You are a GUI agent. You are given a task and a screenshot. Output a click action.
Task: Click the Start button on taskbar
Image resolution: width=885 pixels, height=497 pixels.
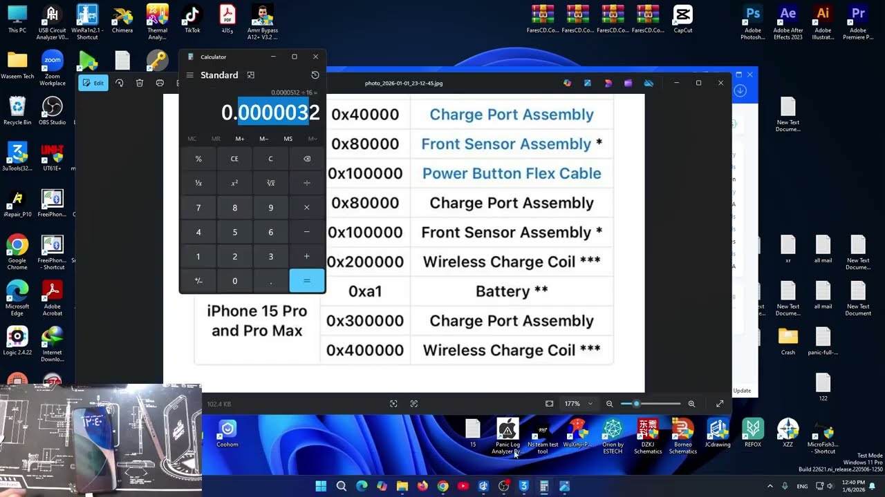tap(322, 486)
